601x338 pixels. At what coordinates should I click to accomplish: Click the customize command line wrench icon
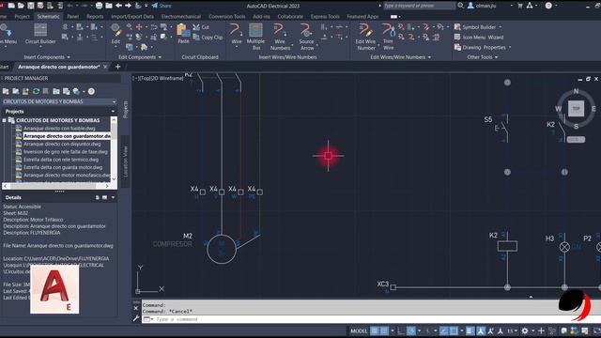tap(136, 318)
